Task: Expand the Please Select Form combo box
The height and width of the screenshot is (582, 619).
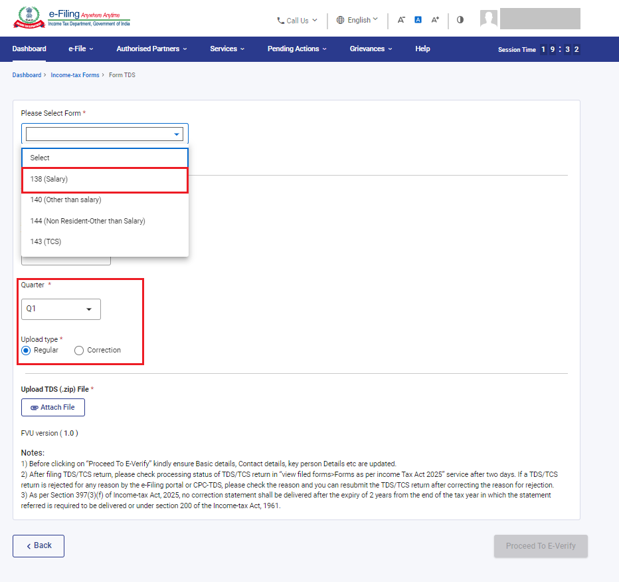Action: [x=105, y=134]
